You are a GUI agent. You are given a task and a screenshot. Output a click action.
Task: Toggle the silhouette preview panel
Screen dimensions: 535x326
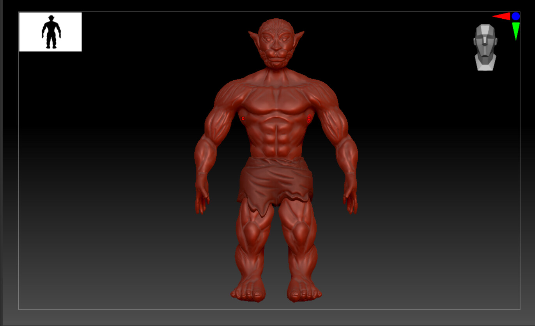coord(50,31)
